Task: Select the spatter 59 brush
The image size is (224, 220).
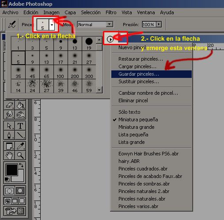Action: click(x=89, y=86)
